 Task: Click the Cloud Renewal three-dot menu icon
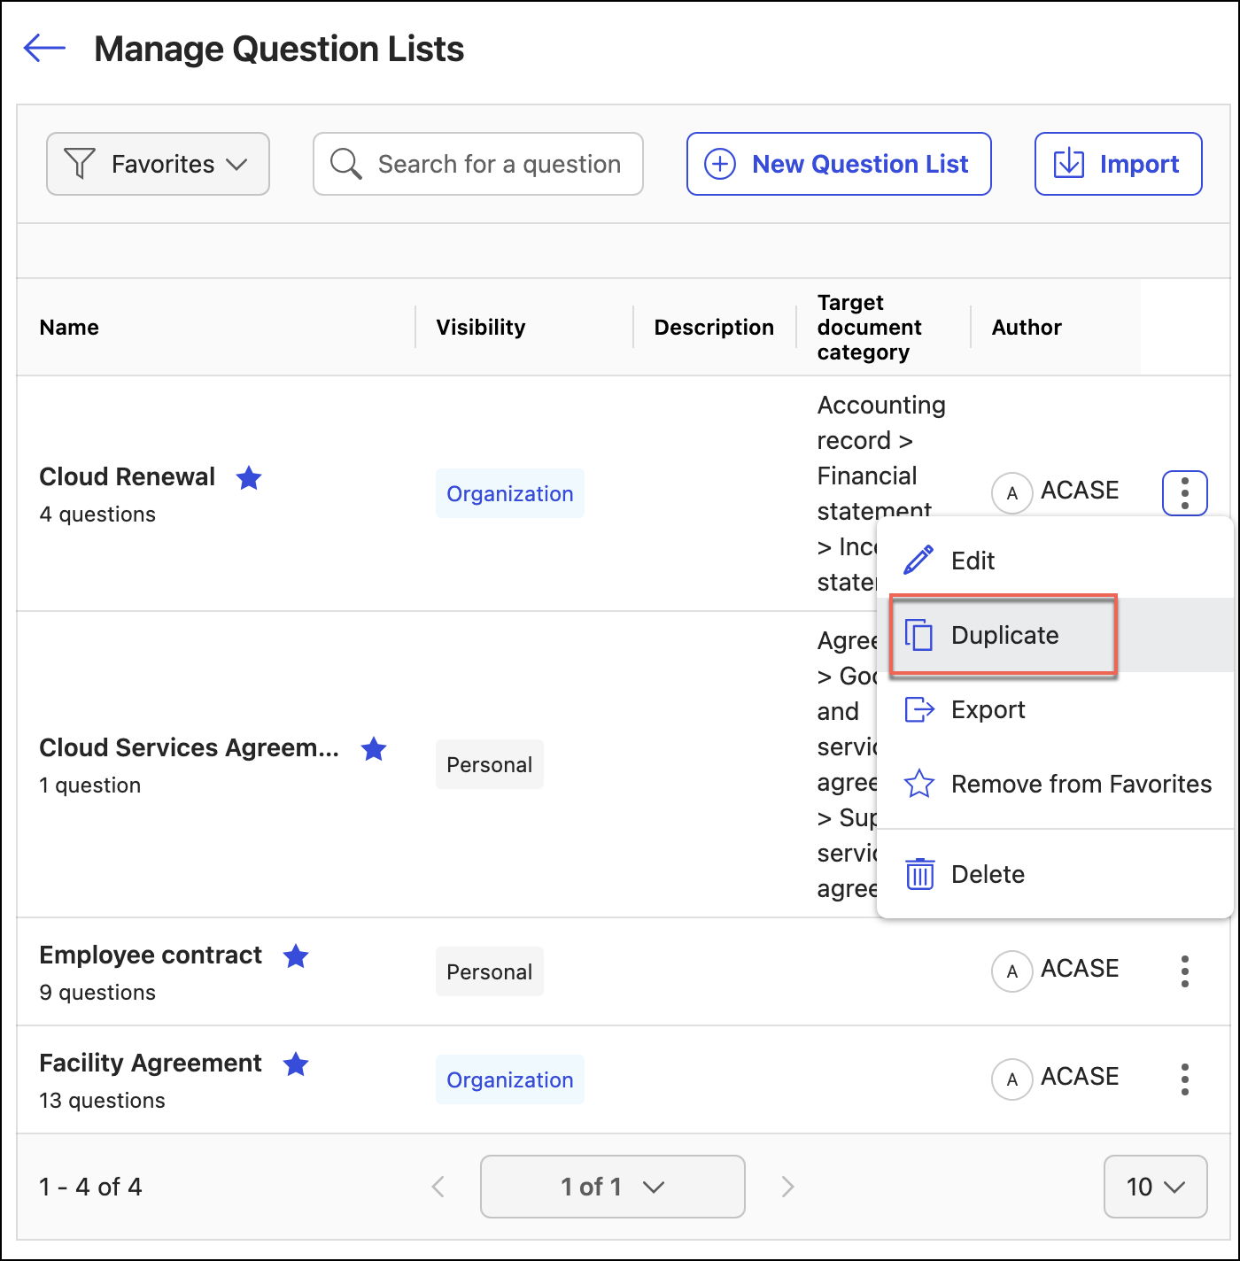1184,492
